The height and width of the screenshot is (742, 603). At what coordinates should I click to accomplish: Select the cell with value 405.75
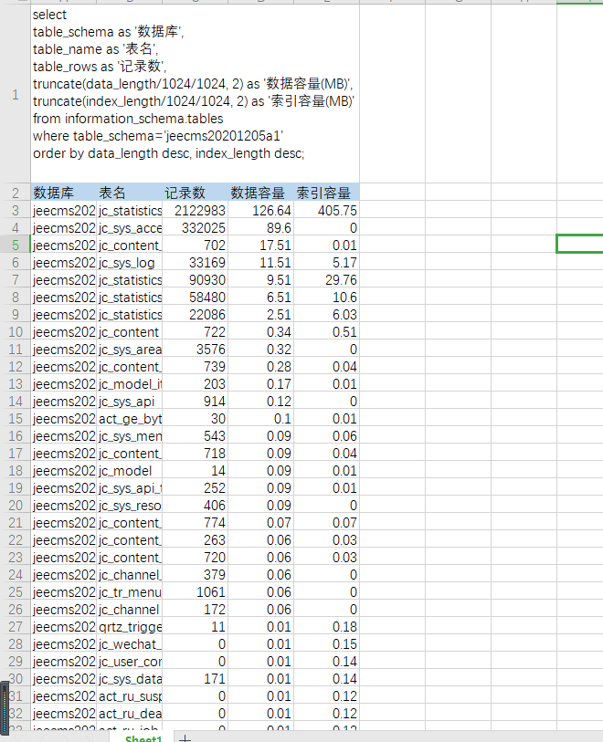point(327,210)
